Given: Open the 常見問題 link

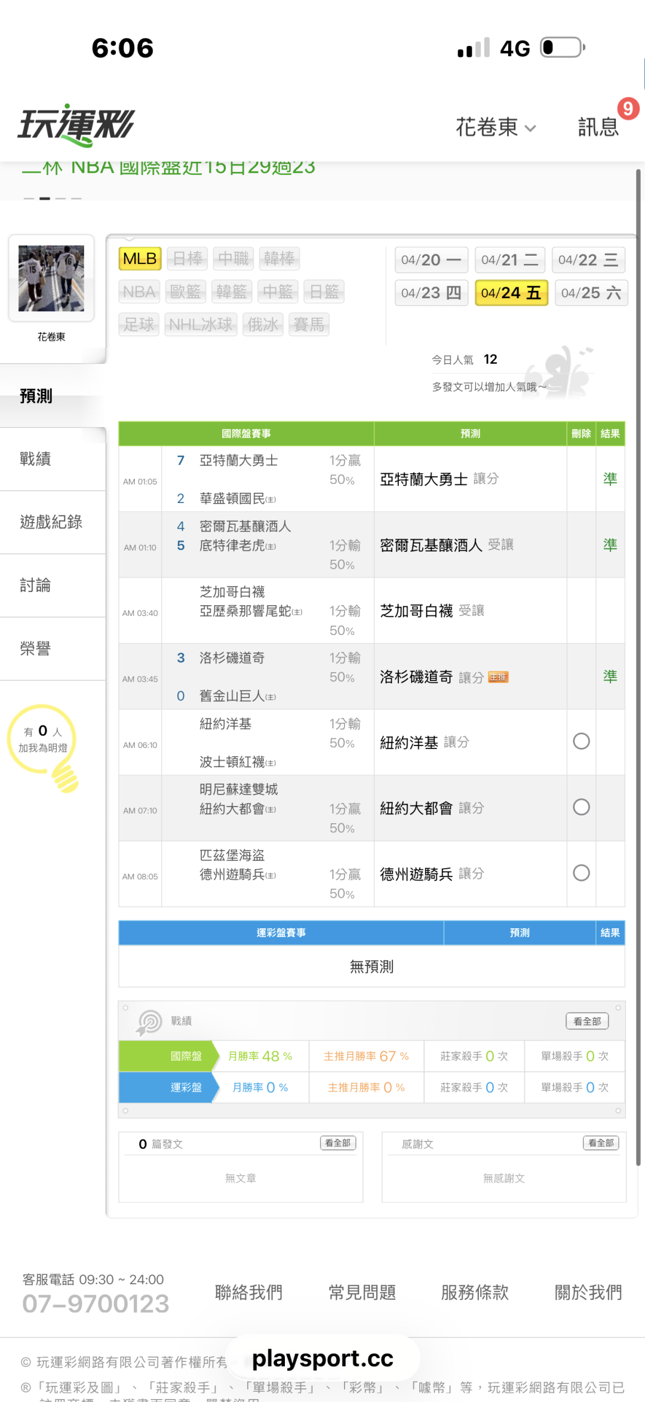Looking at the screenshot, I should (x=362, y=1292).
